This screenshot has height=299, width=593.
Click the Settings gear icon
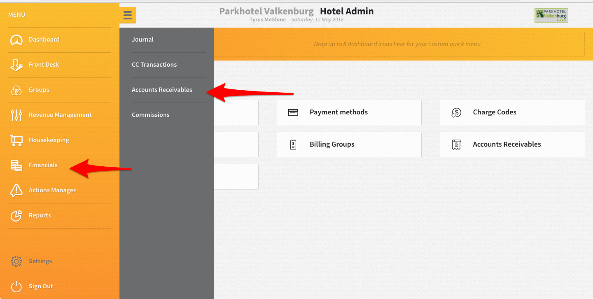(16, 261)
